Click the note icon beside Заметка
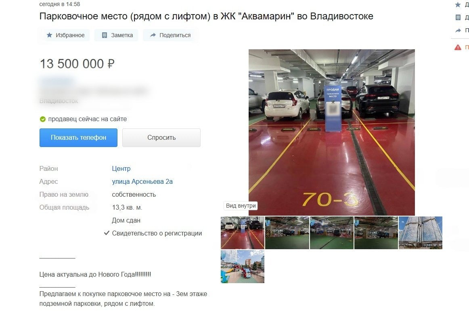This screenshot has width=469, height=311. tap(105, 35)
